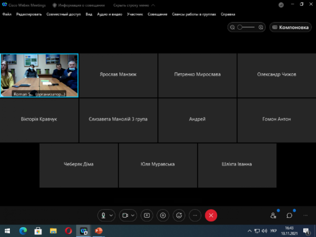
Task: Click the share content icon
Action: coord(147,215)
